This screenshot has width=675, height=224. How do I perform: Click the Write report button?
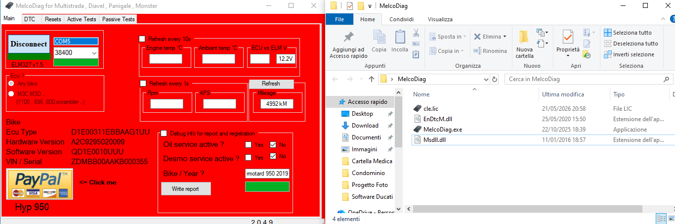pos(186,189)
